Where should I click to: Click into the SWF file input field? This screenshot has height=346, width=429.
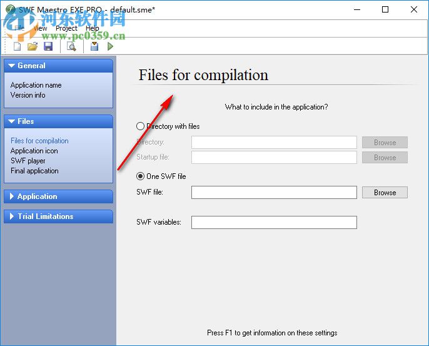(x=274, y=193)
